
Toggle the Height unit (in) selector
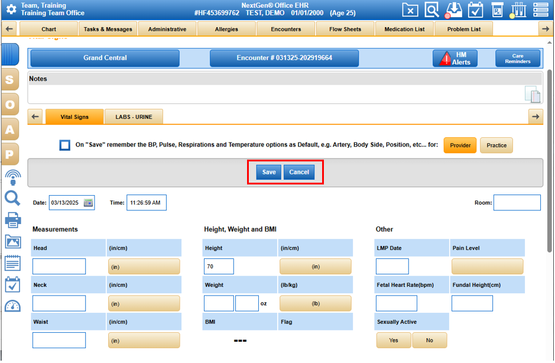[315, 267]
